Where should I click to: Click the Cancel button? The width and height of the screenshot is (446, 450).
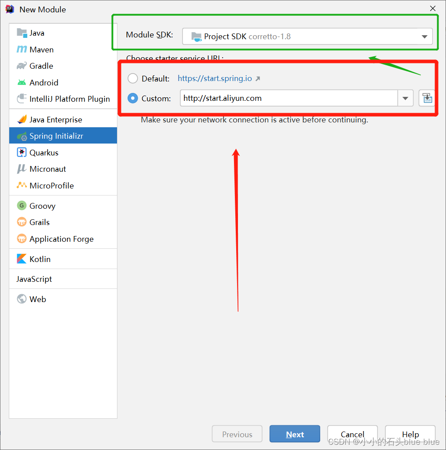(353, 434)
